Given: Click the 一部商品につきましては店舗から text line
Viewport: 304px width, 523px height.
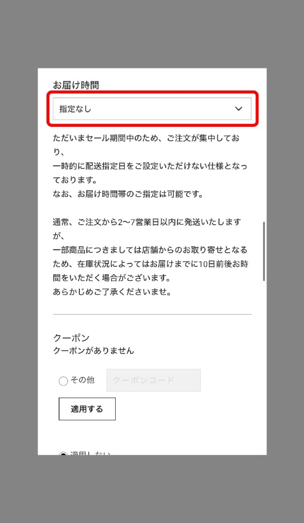Looking at the screenshot, I should 151,250.
